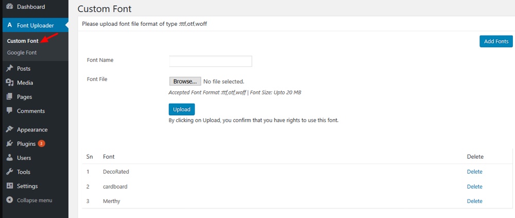Click the Settings sliders icon
This screenshot has width=515, height=218.
pyautogui.click(x=9, y=186)
